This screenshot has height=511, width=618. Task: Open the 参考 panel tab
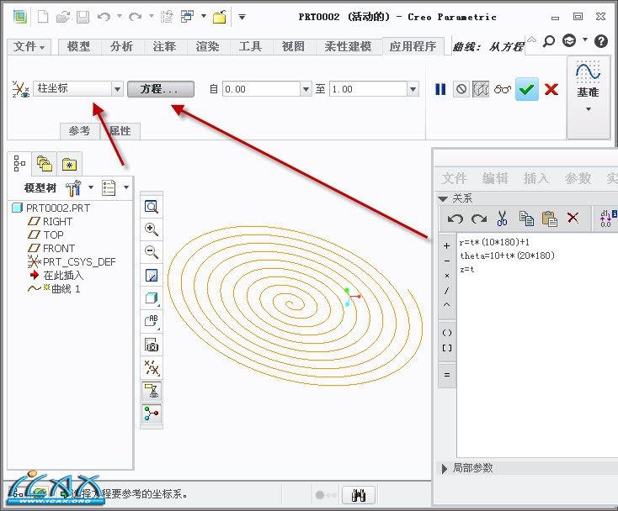pos(80,130)
